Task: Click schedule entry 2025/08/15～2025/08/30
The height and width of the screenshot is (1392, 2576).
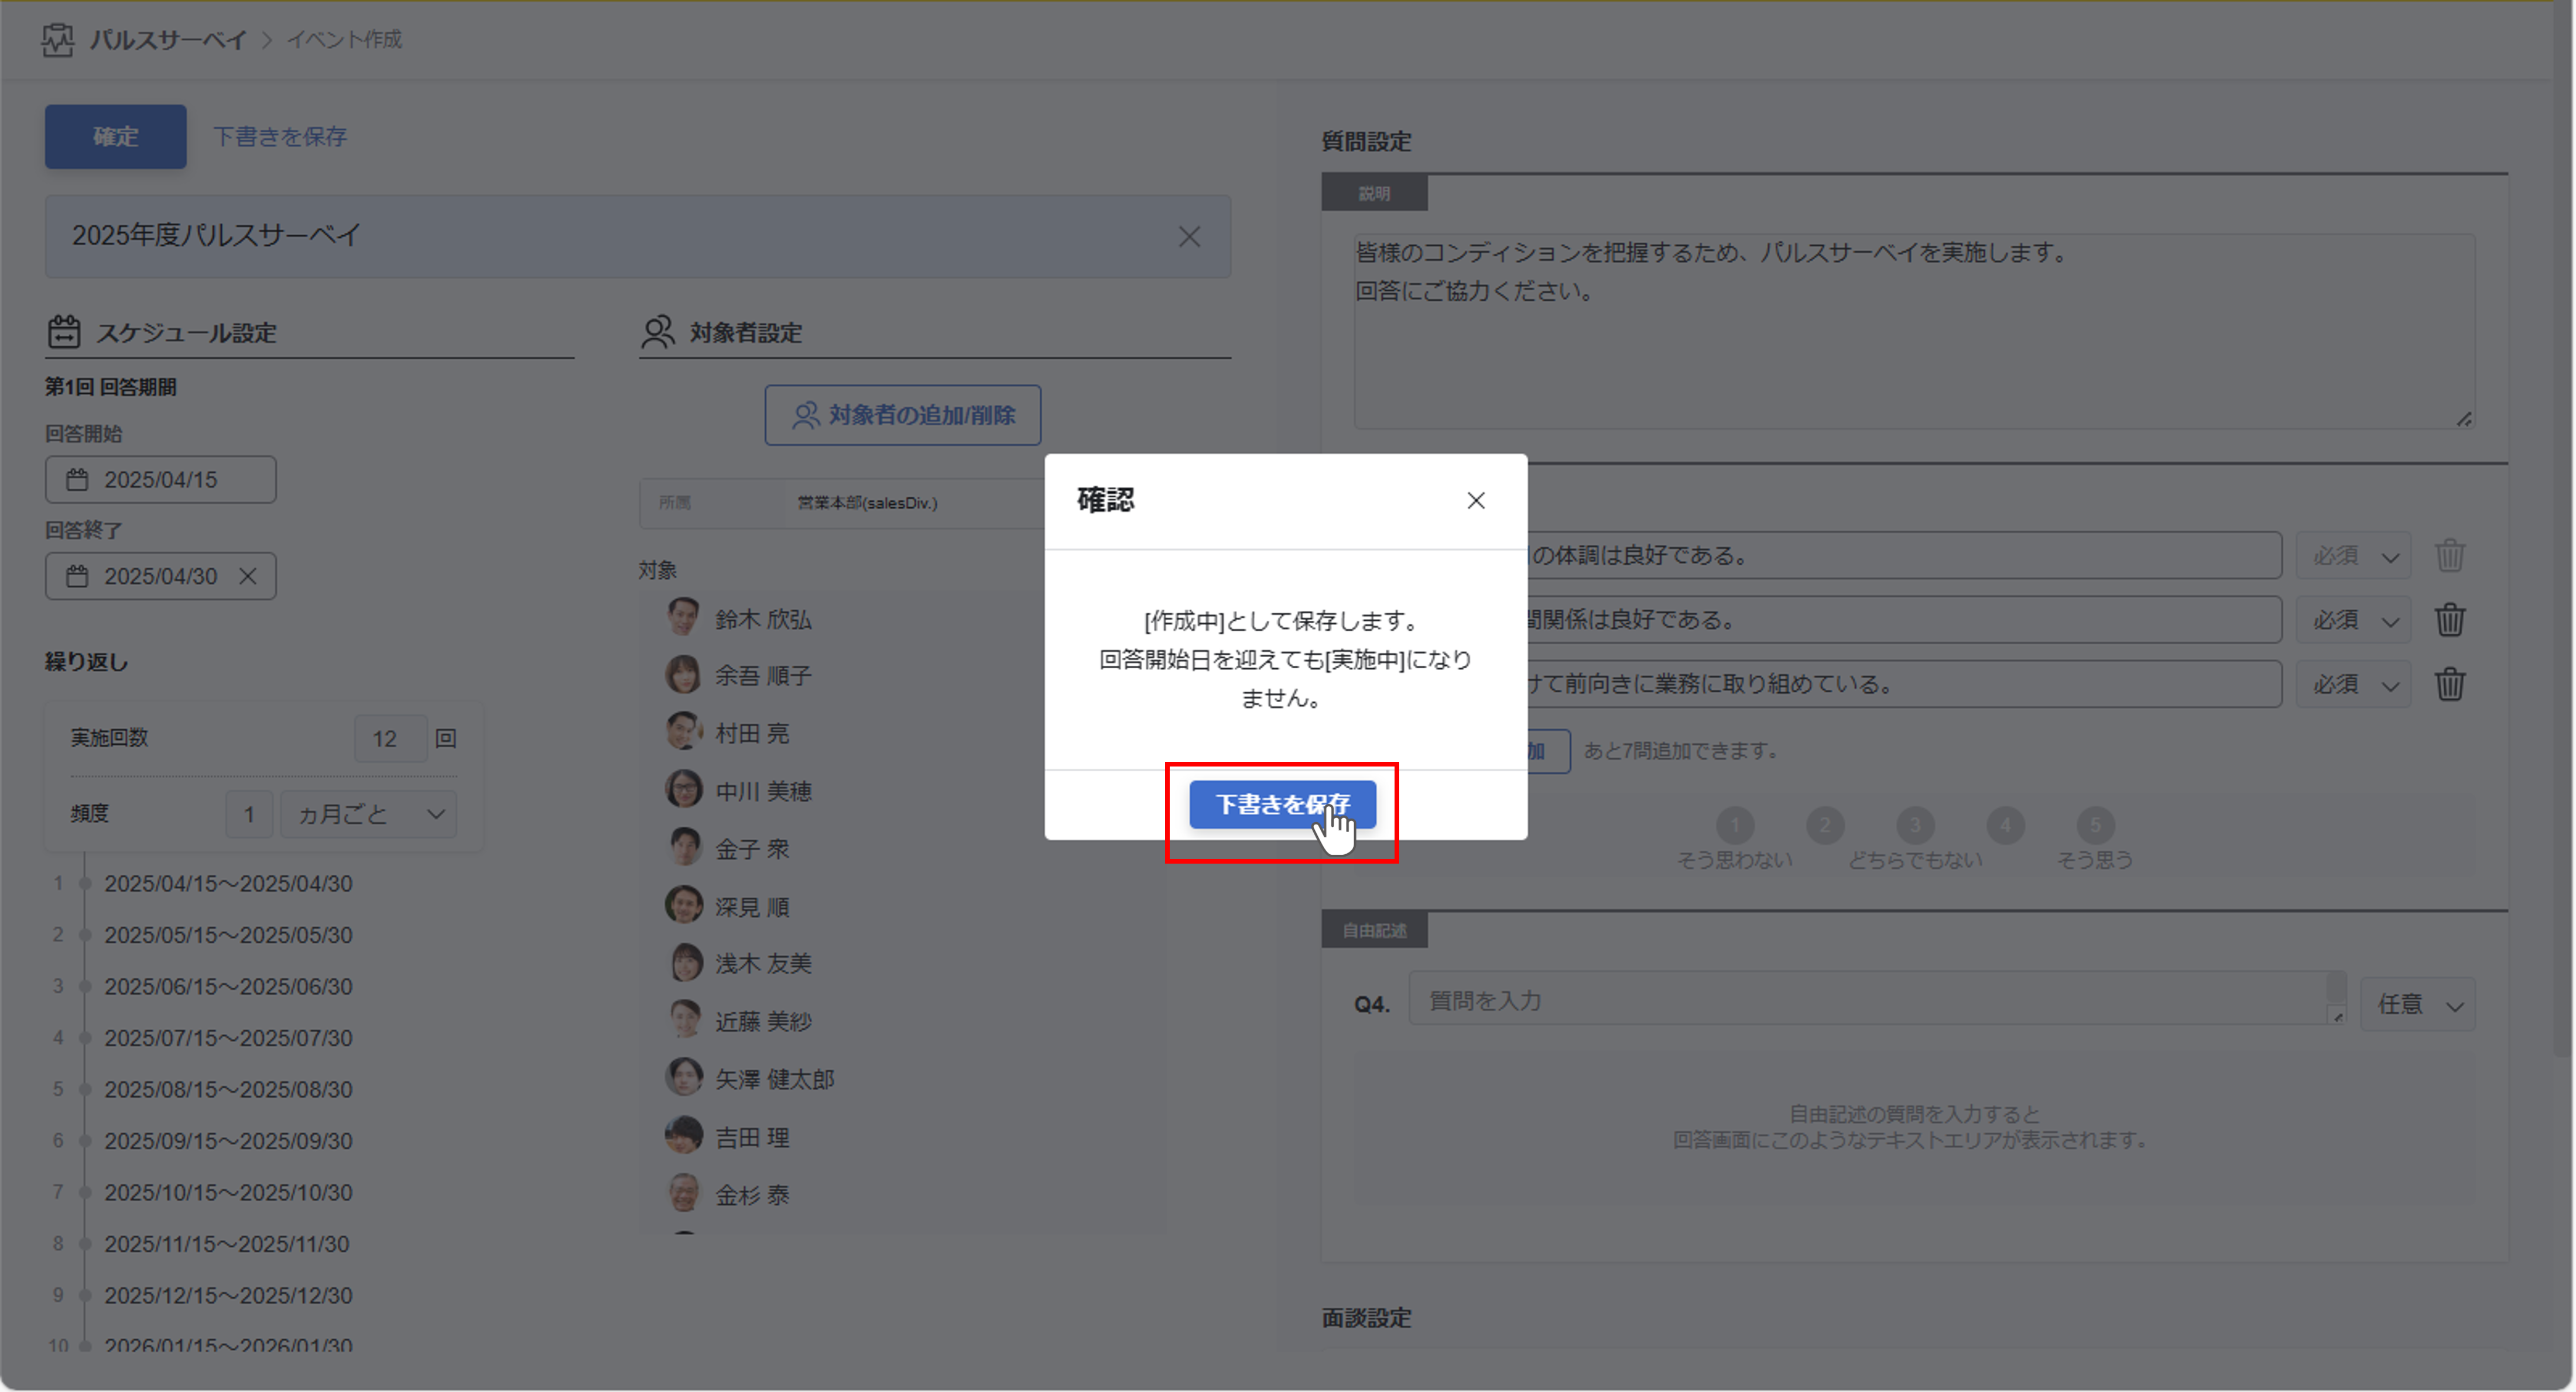Action: [228, 1089]
